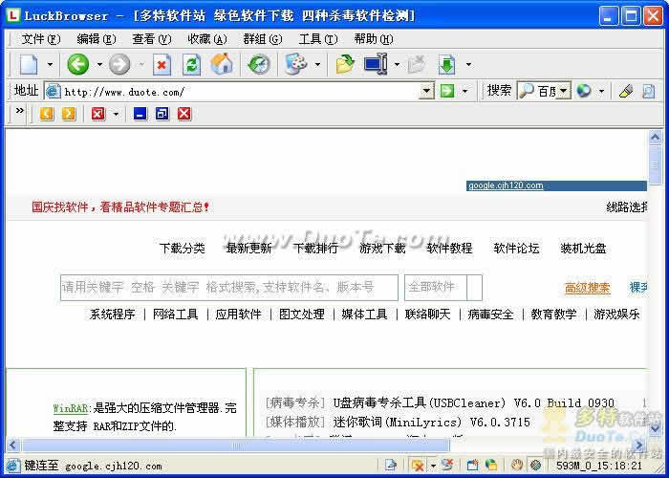Click the vertical scrollbar up arrow
The height and width of the screenshot is (478, 669).
[655, 138]
